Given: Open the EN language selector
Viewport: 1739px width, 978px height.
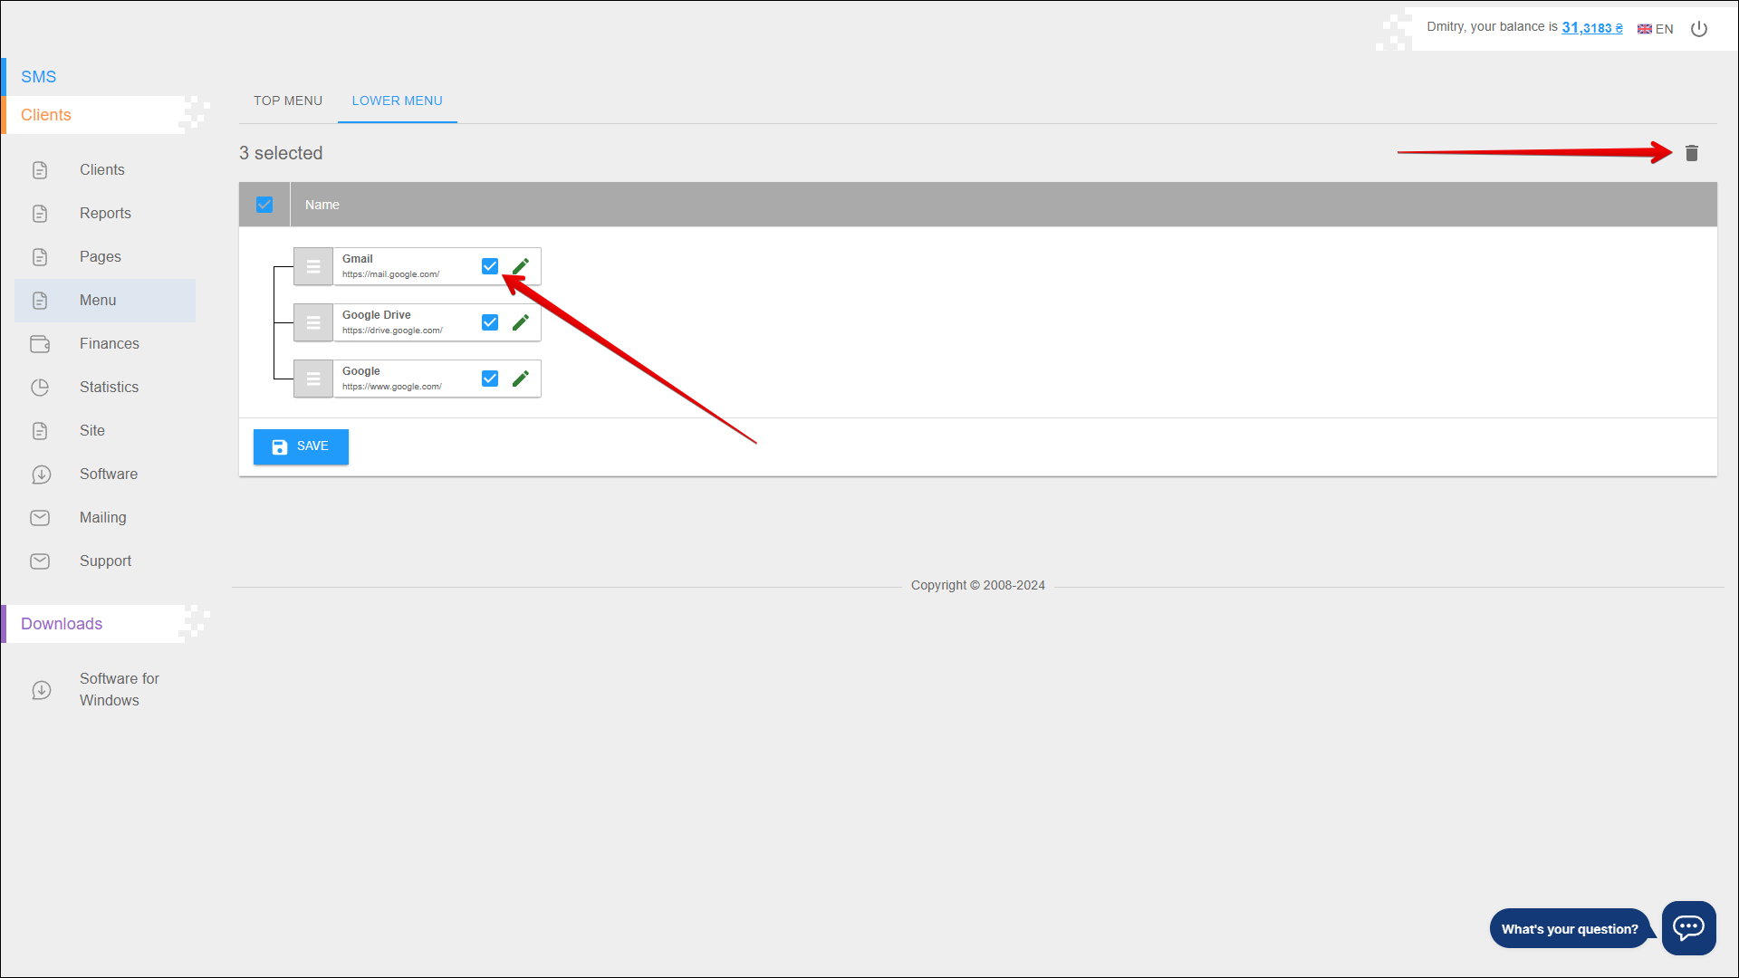Looking at the screenshot, I should [1656, 29].
